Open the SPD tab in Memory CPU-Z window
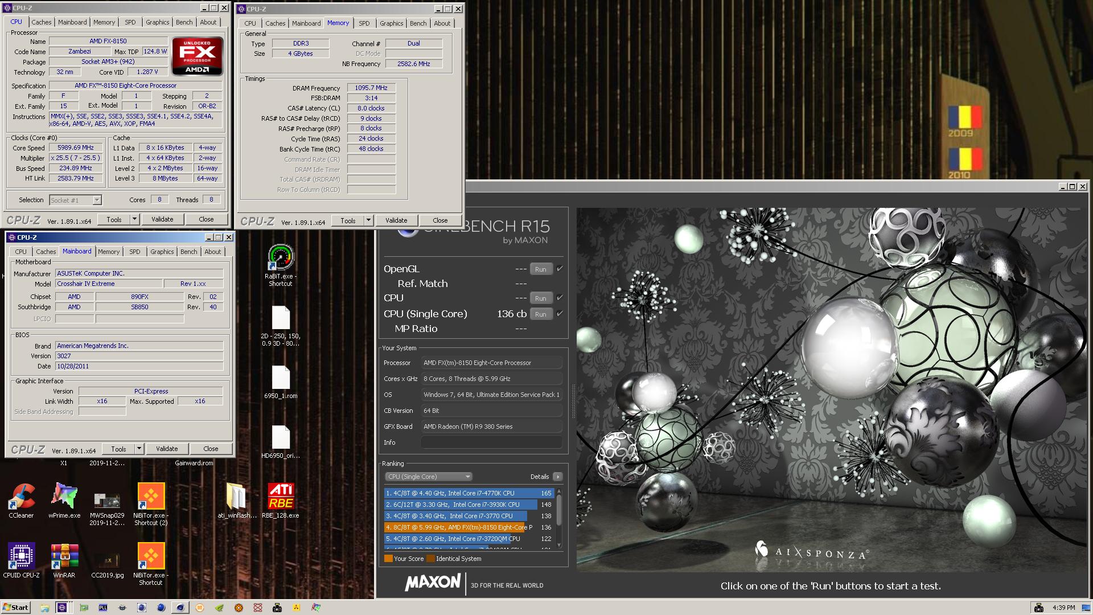This screenshot has width=1093, height=615. point(364,23)
